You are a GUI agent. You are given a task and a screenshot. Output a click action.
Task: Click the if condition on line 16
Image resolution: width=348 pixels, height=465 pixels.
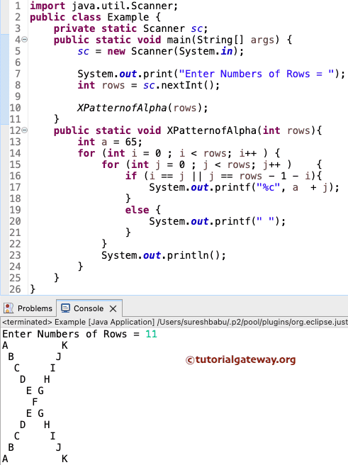(x=223, y=176)
